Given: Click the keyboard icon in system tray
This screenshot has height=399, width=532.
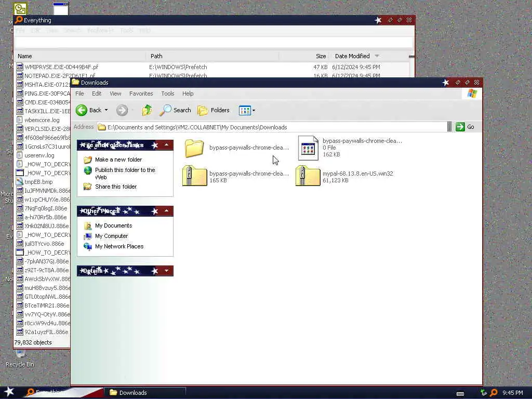Looking at the screenshot, I should [x=460, y=393].
